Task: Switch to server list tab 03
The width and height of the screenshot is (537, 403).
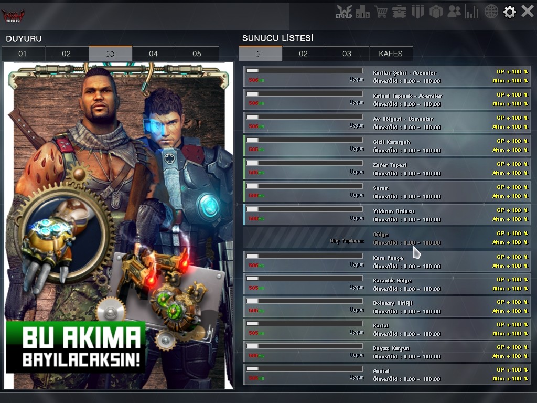Action: 347,54
